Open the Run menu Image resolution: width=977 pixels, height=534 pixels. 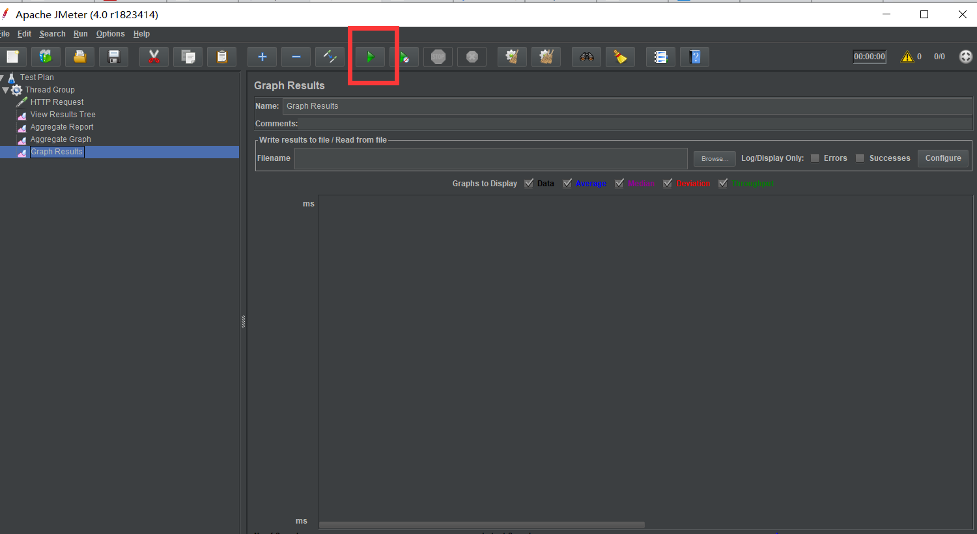tap(80, 34)
